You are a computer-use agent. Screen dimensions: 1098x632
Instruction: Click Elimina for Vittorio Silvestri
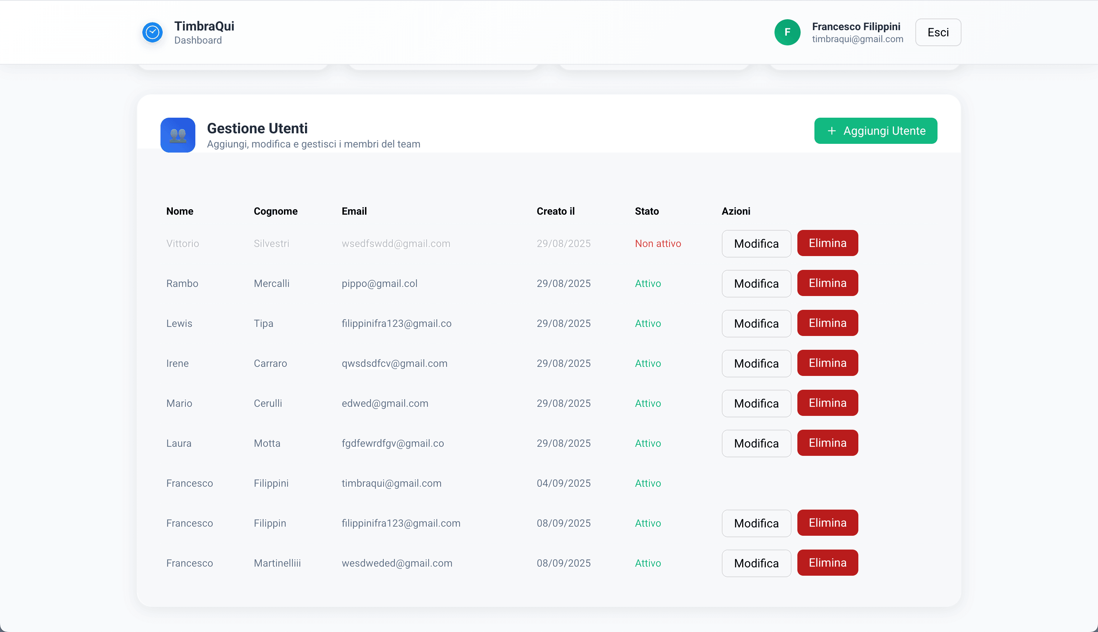click(827, 243)
